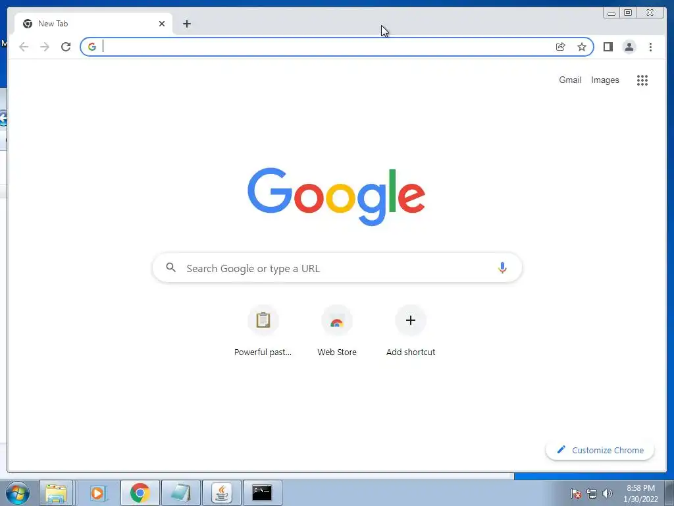Click Add shortcut plus tile
The image size is (674, 506).
411,331
